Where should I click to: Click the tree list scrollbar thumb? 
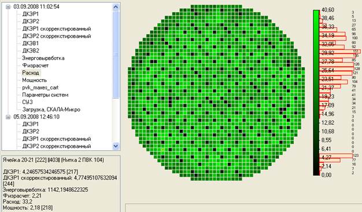(116, 54)
